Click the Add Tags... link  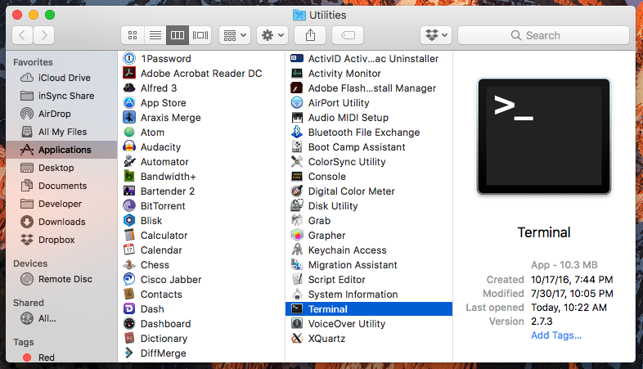(x=556, y=335)
